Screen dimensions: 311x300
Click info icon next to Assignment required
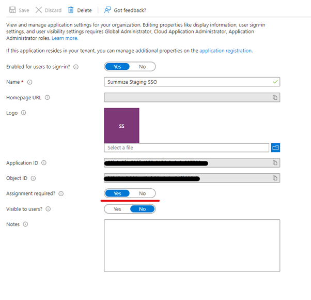[61, 193]
